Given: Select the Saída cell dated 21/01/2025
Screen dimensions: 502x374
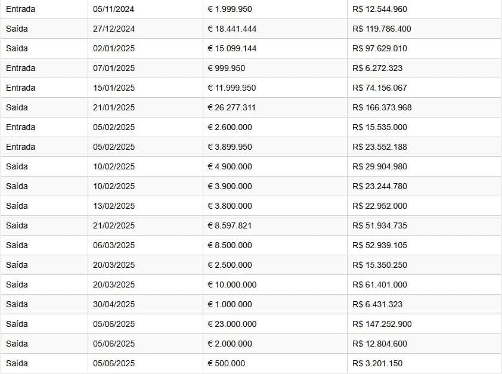Looking at the screenshot, I should coord(17,107).
